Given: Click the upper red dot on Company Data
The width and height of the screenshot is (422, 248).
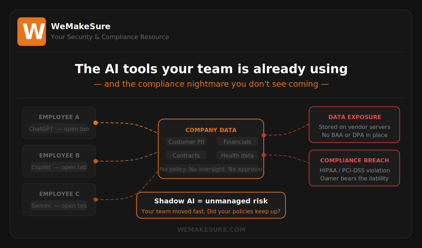Looking at the screenshot, I should 264,135.
